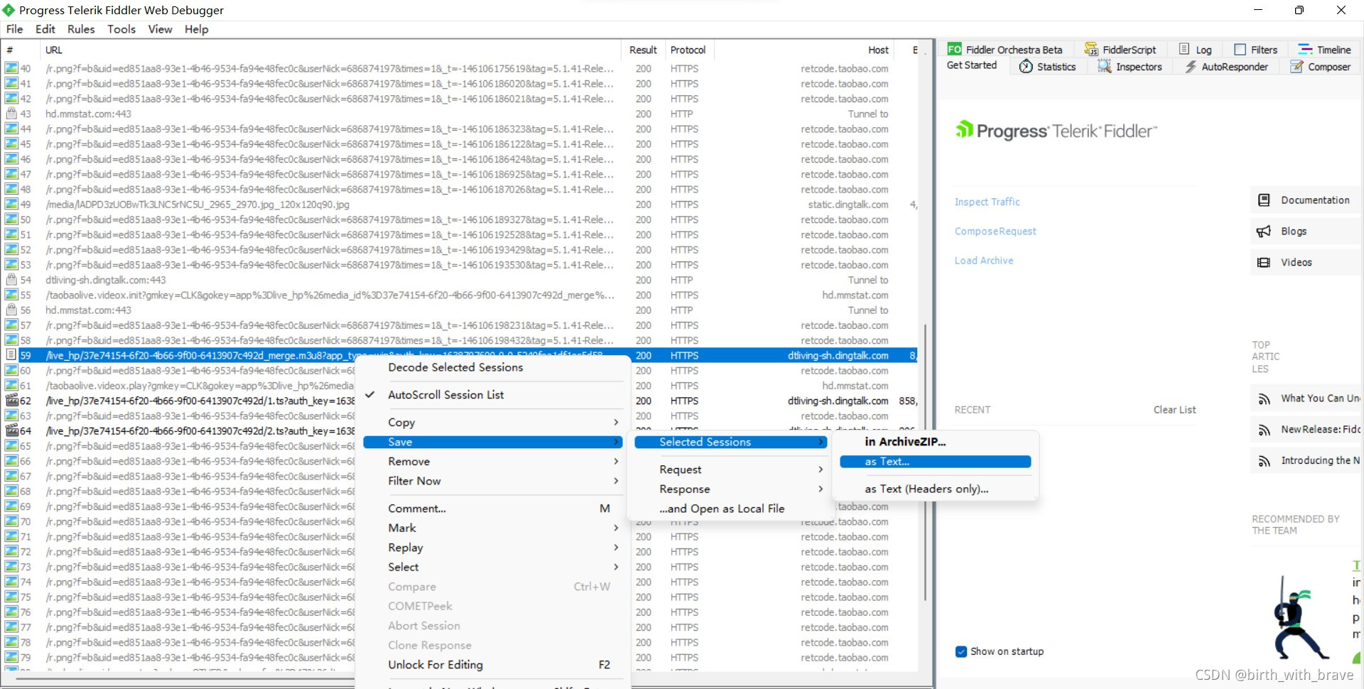Open the Help menu
1364x689 pixels.
click(197, 29)
